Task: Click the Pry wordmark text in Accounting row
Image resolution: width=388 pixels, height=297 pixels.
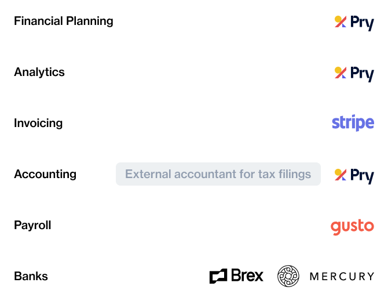Action: [362, 176]
